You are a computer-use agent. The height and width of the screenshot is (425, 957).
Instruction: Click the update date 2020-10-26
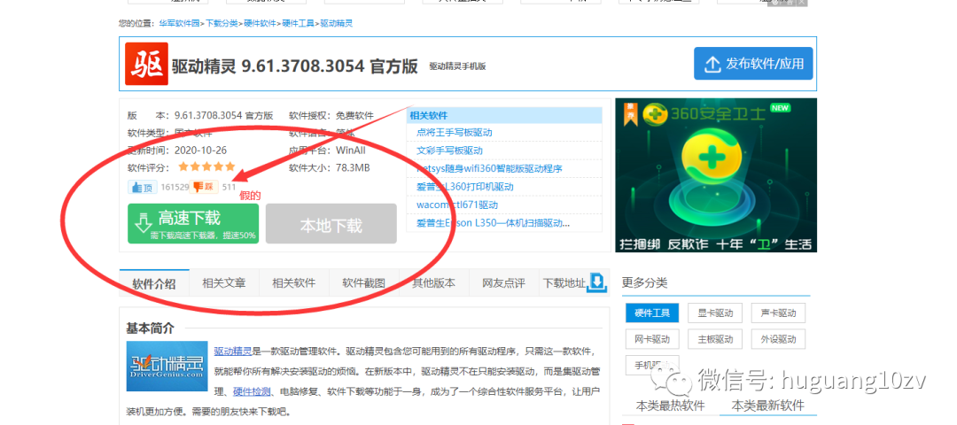[x=200, y=150]
